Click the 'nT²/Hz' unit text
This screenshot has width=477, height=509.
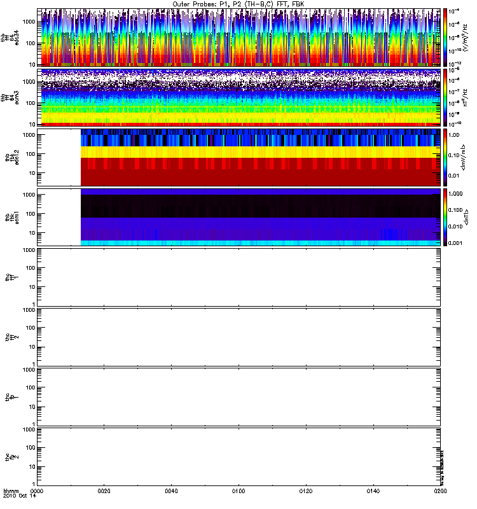(465, 98)
